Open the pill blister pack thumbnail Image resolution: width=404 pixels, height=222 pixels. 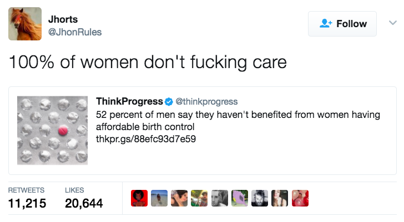point(53,131)
